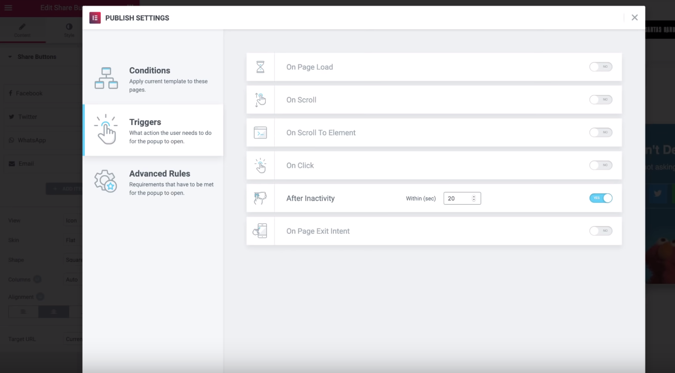675x373 pixels.
Task: Close the Publish Settings dialog
Action: click(x=634, y=18)
